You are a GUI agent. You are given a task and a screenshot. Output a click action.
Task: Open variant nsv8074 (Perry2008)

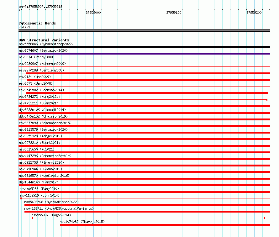37,57
